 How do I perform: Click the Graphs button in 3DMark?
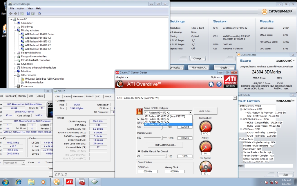pos(225,67)
